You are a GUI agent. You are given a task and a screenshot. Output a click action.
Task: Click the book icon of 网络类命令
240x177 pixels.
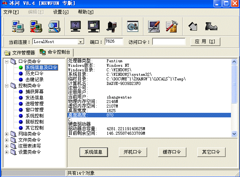14,134
